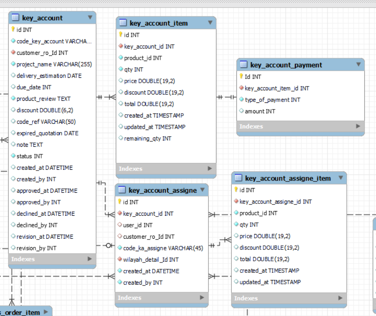Click the key_account_payment table header icon
376x316 pixels.
pyautogui.click(x=244, y=65)
